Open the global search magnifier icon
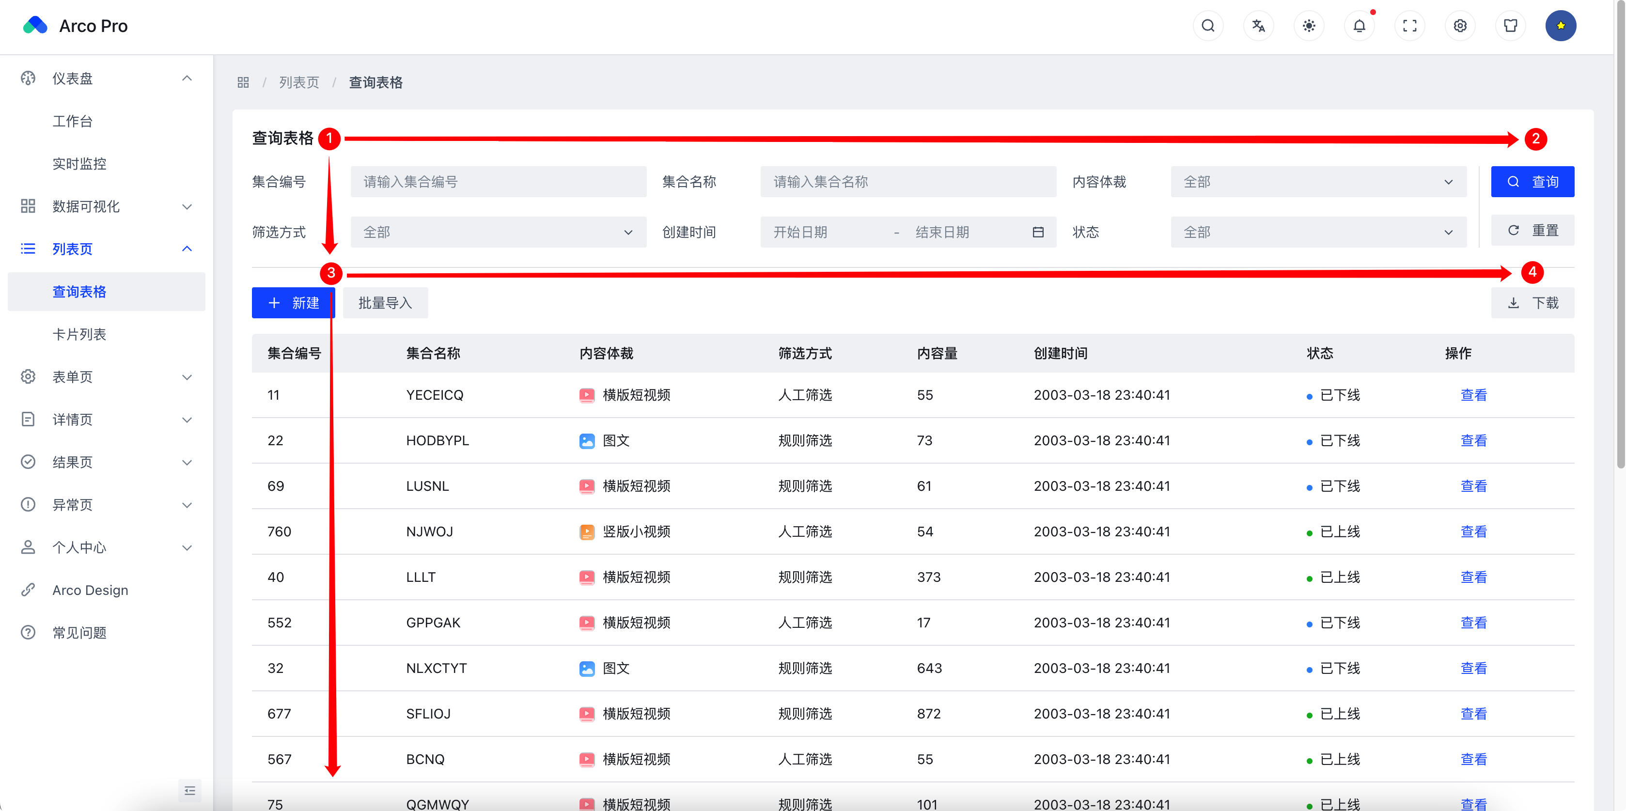The width and height of the screenshot is (1626, 811). (1207, 26)
